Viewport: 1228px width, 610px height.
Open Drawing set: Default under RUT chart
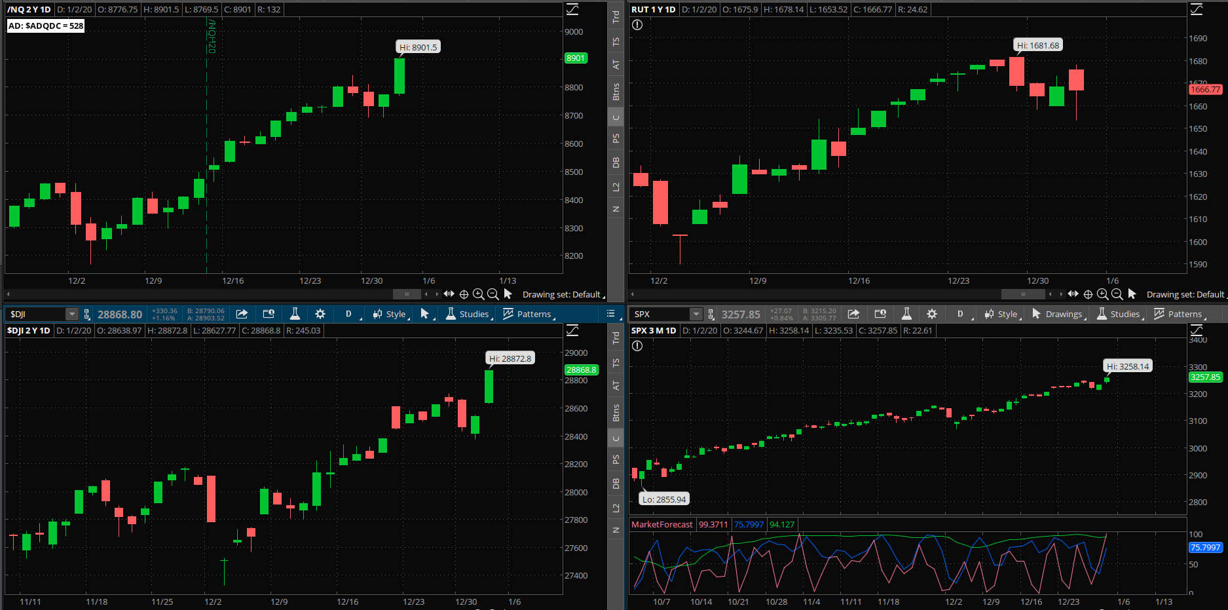click(1186, 295)
